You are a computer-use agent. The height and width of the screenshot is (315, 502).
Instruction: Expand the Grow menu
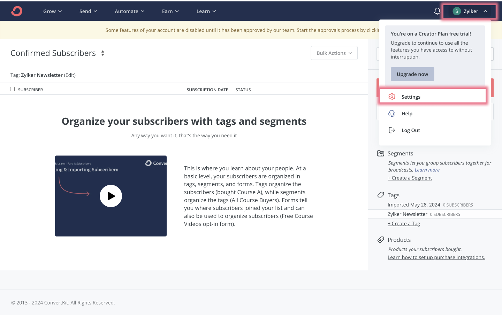click(53, 11)
